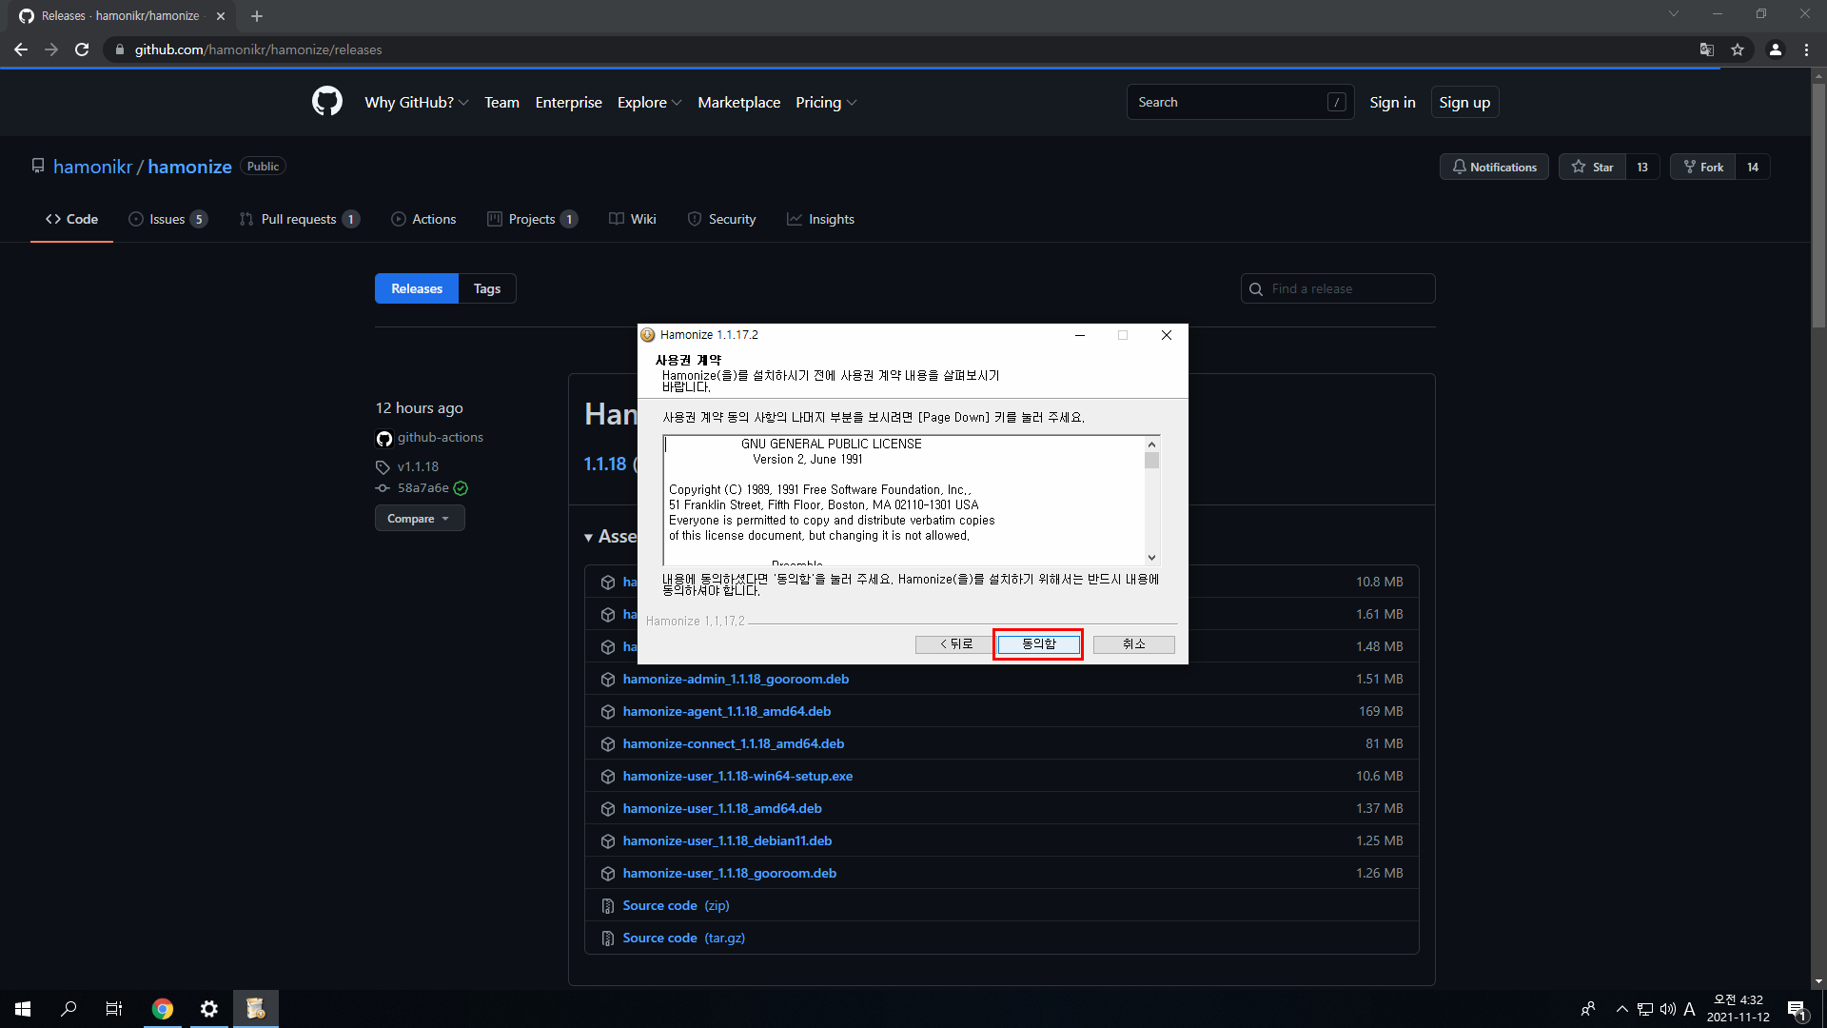Open the Chrome tab search chevron
This screenshot has width=1827, height=1028.
point(1674,14)
